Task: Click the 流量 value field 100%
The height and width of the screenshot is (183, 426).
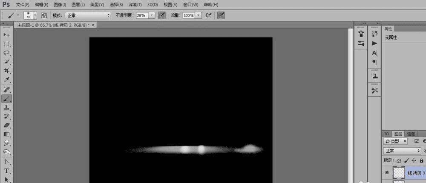Action: pos(189,15)
